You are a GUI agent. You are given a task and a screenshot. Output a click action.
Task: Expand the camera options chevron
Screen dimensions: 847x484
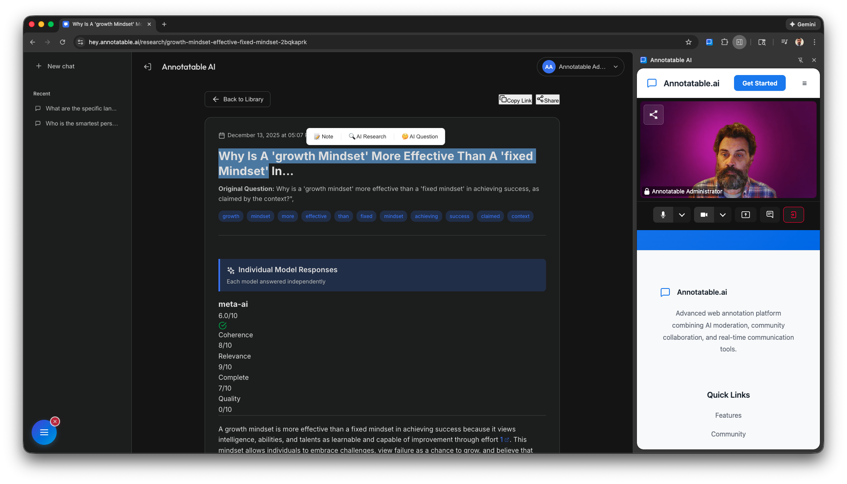723,215
